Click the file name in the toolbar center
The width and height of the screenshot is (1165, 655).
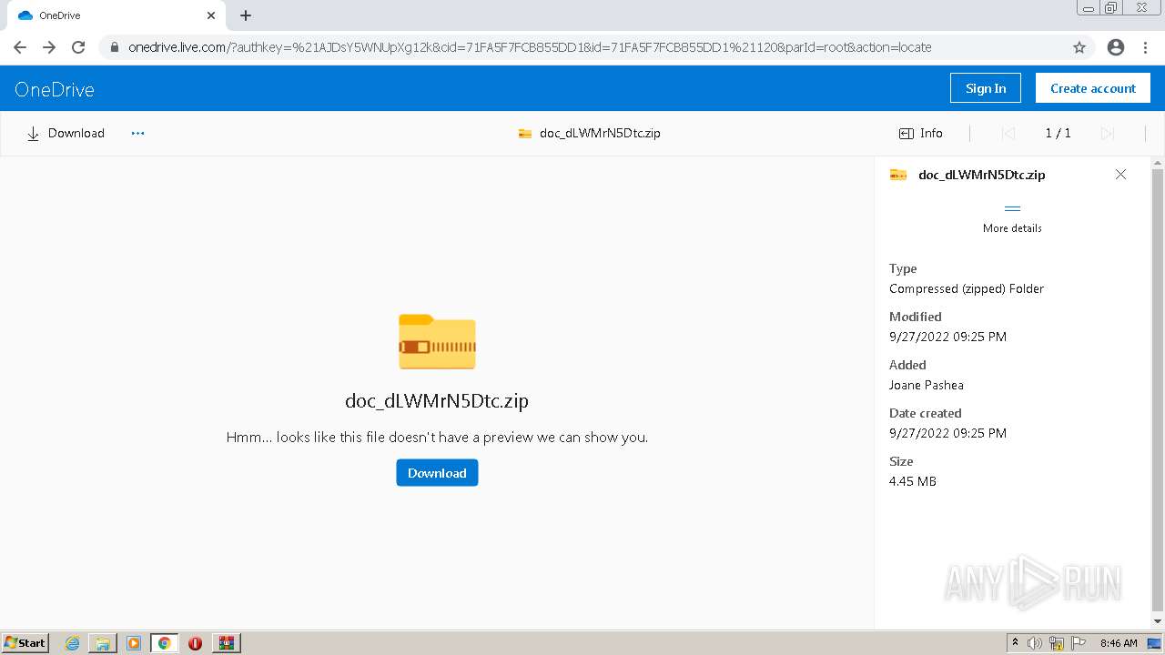(x=600, y=133)
